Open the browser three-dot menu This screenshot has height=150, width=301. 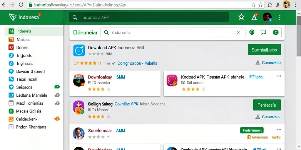point(296,5)
